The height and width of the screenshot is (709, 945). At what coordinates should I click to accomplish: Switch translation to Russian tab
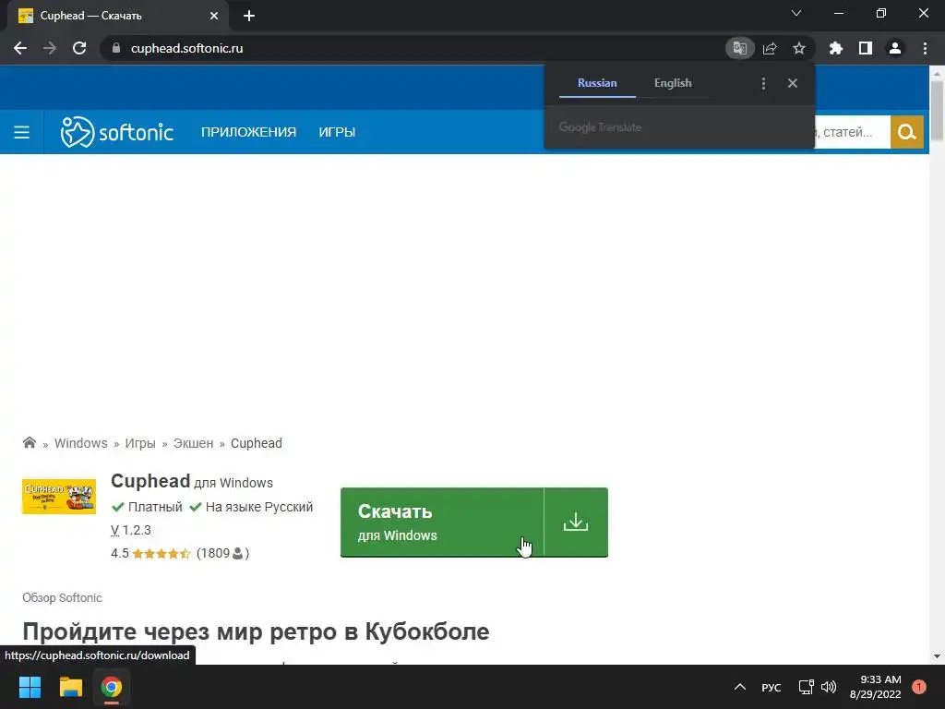(x=597, y=83)
